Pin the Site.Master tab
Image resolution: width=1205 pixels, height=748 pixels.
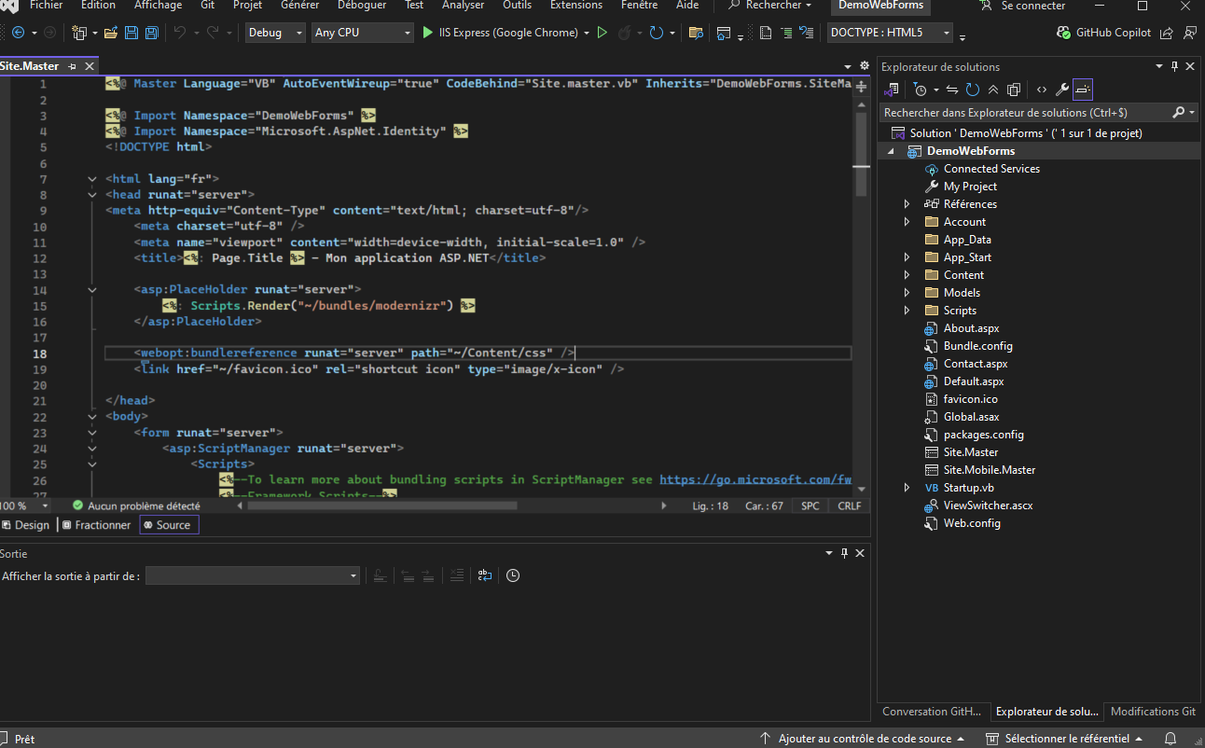coord(73,66)
